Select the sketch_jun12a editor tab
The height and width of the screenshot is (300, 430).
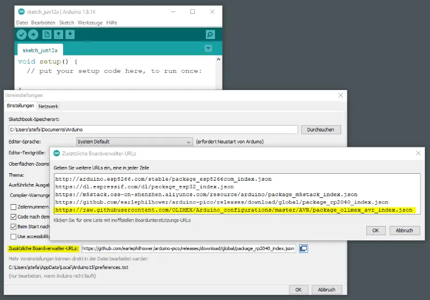tap(40, 50)
